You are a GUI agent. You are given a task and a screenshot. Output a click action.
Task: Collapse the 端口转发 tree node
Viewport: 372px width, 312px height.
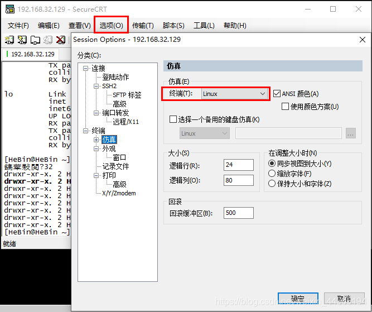[x=96, y=113]
